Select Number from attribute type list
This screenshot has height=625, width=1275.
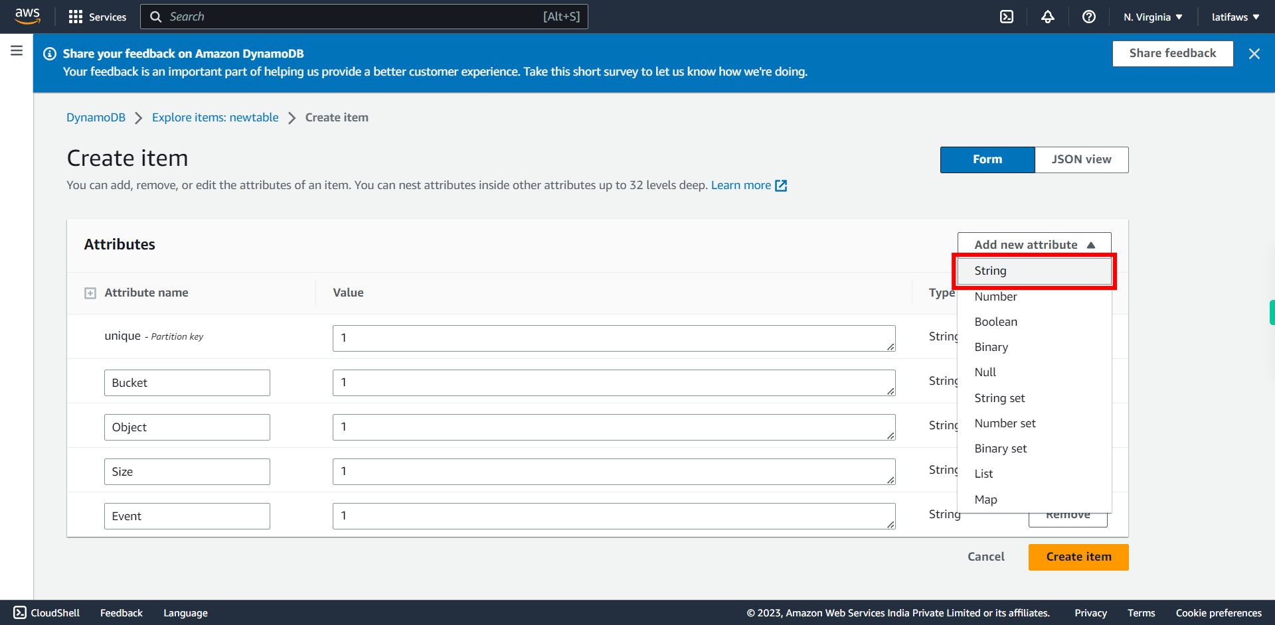pyautogui.click(x=1034, y=297)
